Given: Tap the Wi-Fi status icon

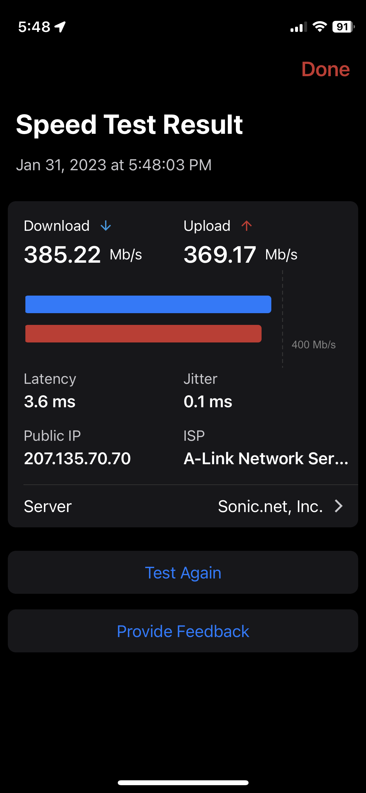Looking at the screenshot, I should point(319,27).
